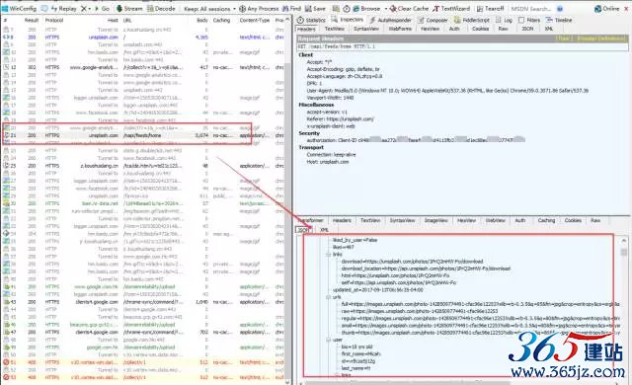Click the Online status indicator
The image size is (632, 385).
(x=606, y=9)
